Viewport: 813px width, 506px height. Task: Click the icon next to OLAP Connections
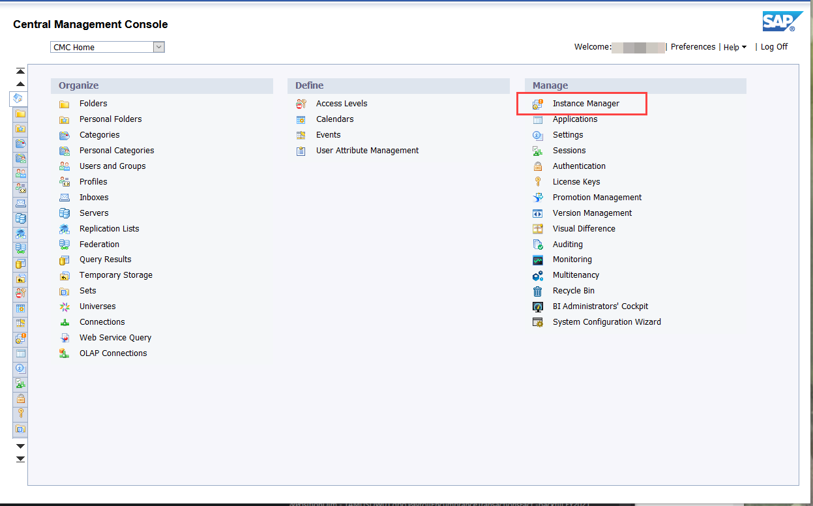click(x=65, y=353)
